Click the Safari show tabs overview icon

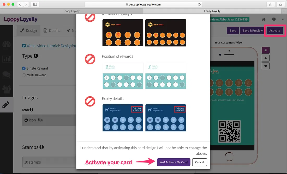click(x=280, y=4)
